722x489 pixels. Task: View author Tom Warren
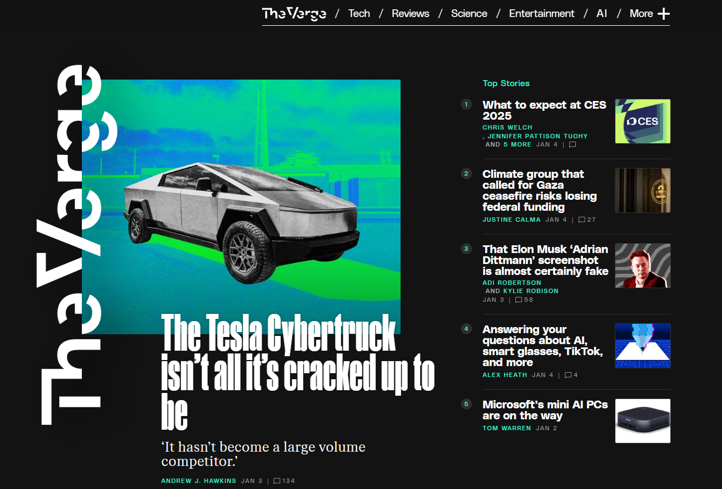point(507,428)
